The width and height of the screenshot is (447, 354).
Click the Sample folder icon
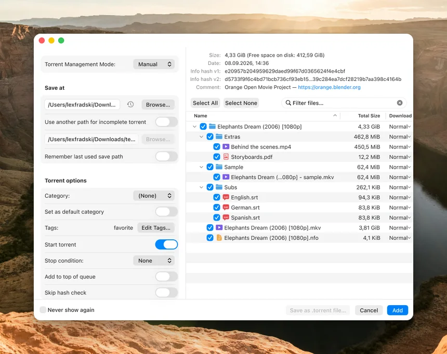[x=219, y=167]
